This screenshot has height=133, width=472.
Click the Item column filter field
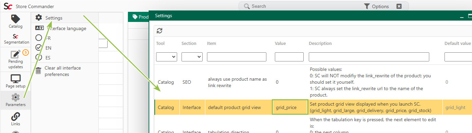(x=237, y=57)
